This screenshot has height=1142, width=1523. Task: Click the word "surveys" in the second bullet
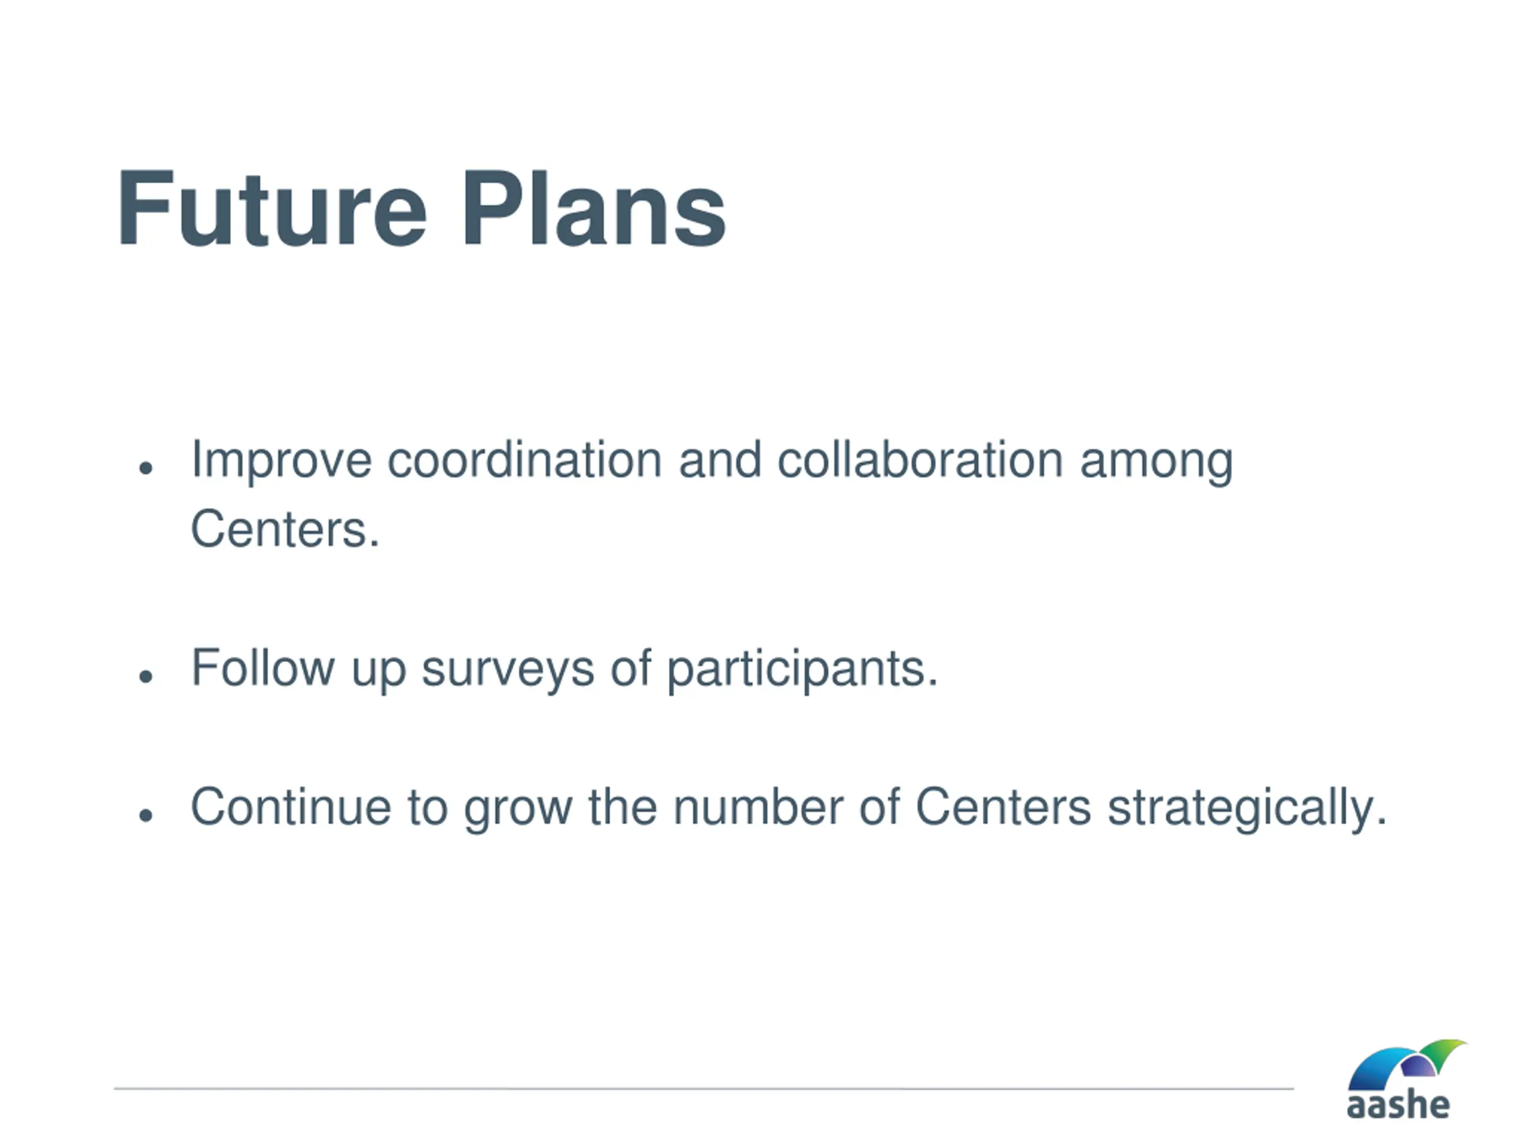point(507,668)
